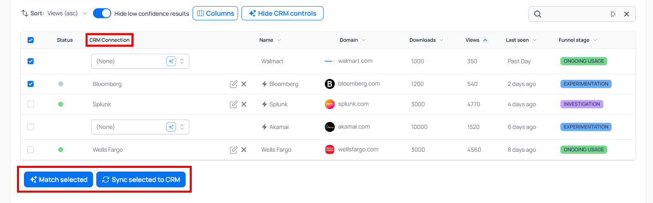Click AI match icon in Walmart CRM field
The image size is (653, 203).
tap(171, 61)
